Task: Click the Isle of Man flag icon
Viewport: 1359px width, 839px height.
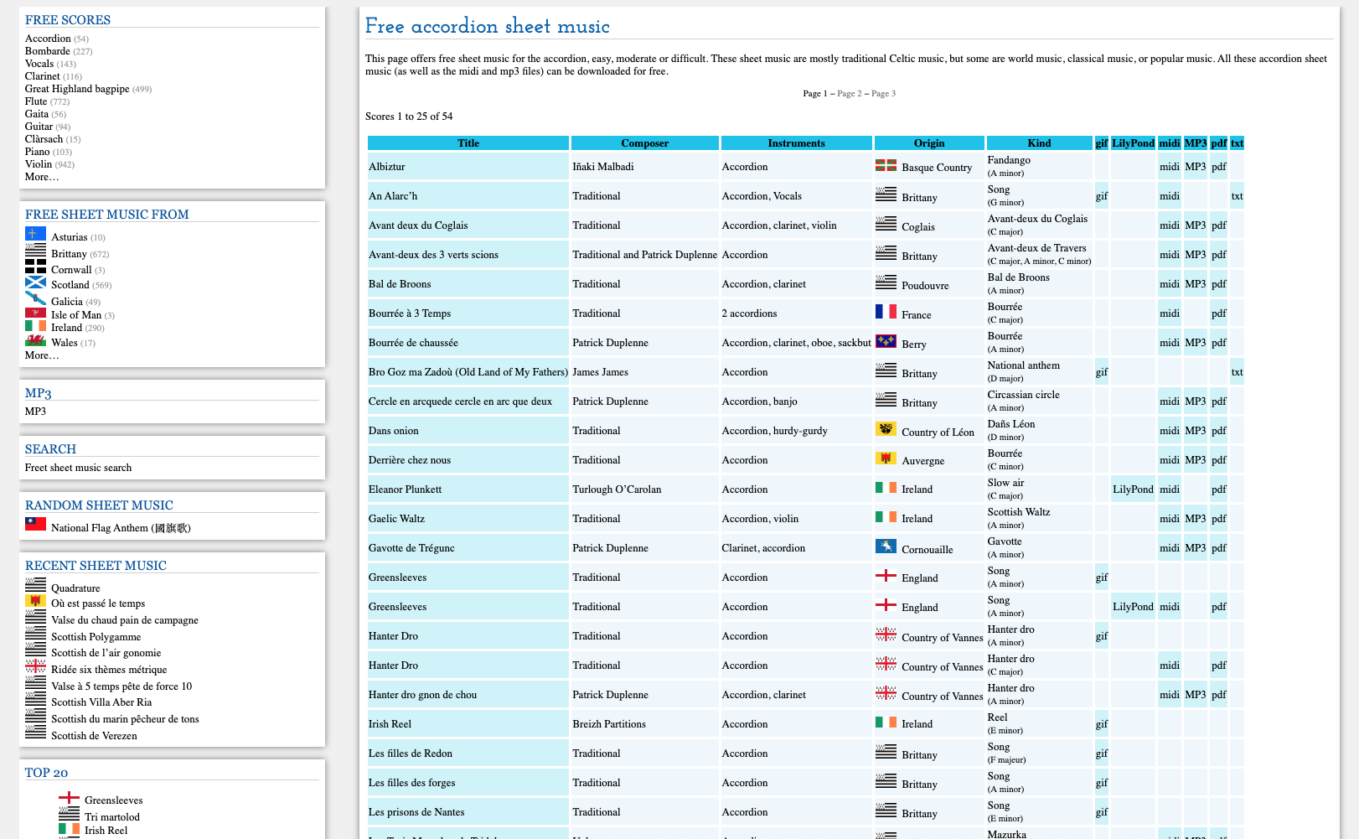Action: pyautogui.click(x=35, y=313)
